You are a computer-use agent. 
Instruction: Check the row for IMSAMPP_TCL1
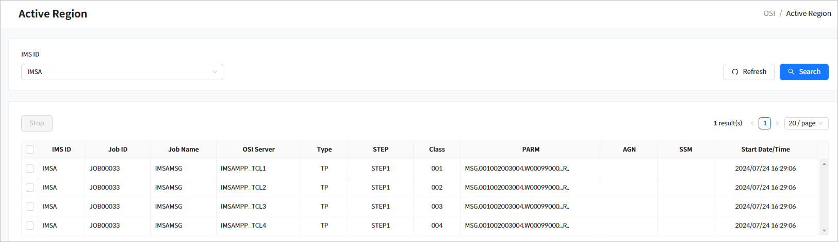coord(30,169)
